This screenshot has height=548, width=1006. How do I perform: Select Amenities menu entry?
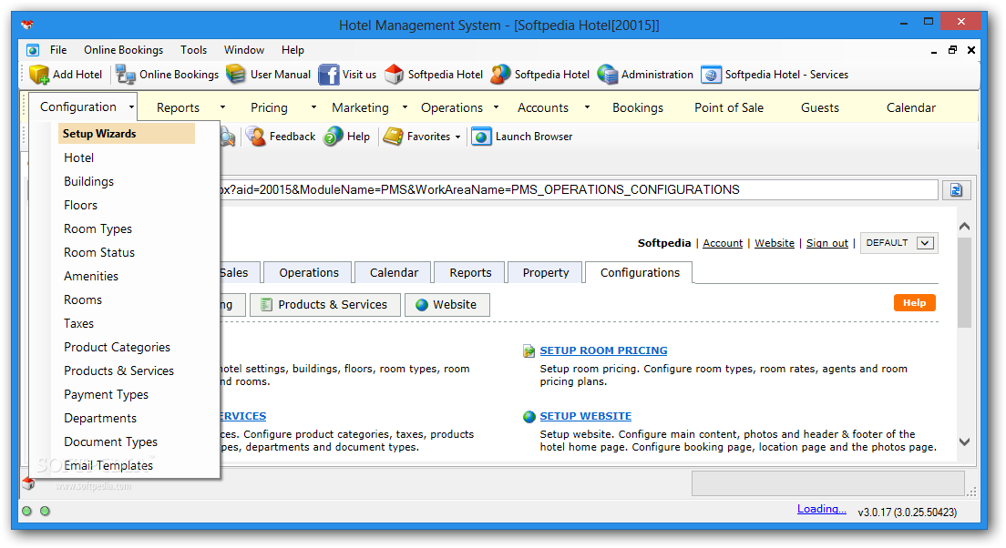90,276
